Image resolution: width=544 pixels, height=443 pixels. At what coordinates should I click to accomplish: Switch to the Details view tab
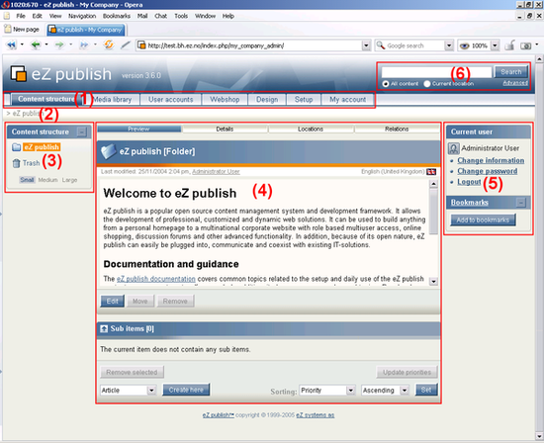[225, 130]
